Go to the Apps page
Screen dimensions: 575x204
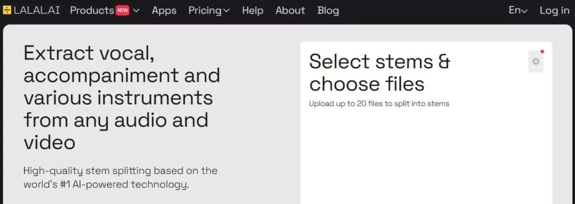point(164,11)
